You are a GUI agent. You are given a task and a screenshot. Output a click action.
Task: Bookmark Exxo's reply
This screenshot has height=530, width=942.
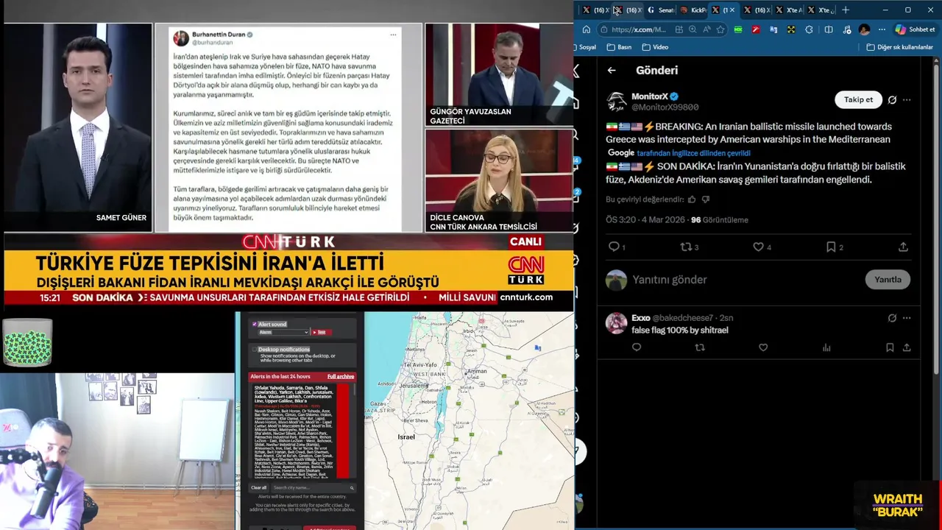890,347
